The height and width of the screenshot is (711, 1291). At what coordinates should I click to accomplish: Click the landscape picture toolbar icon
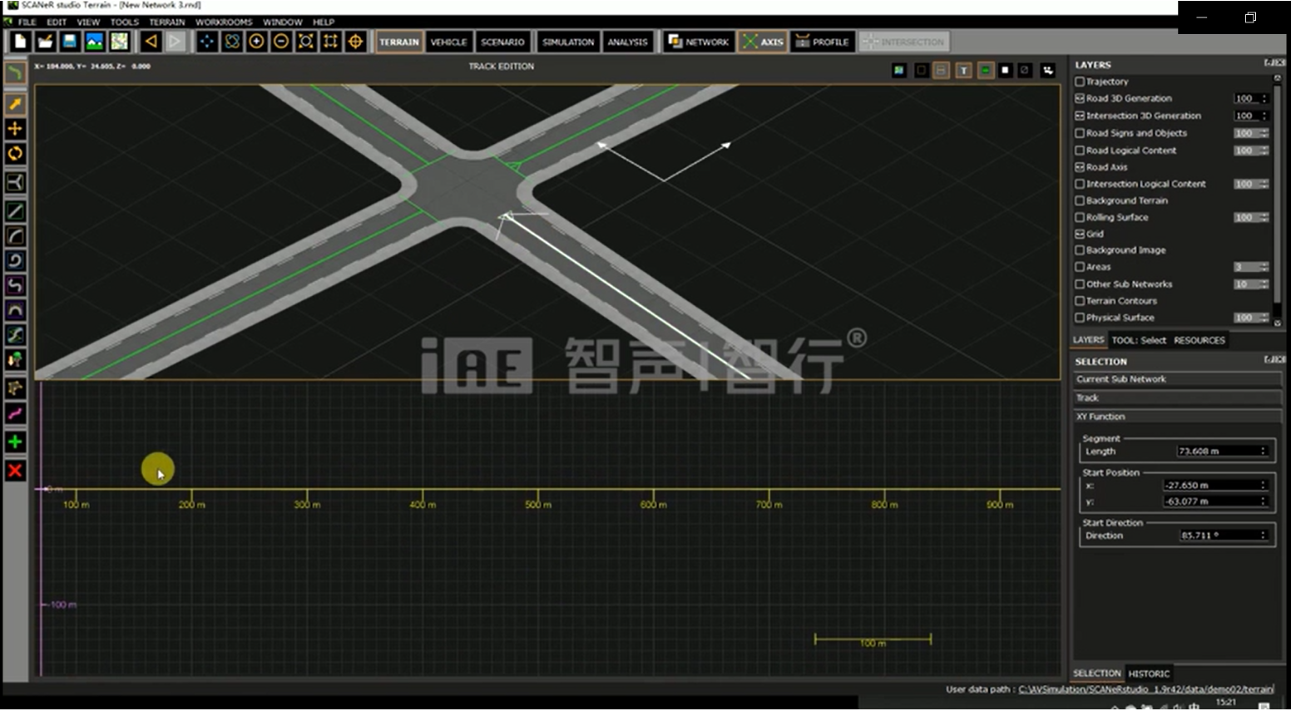[95, 42]
